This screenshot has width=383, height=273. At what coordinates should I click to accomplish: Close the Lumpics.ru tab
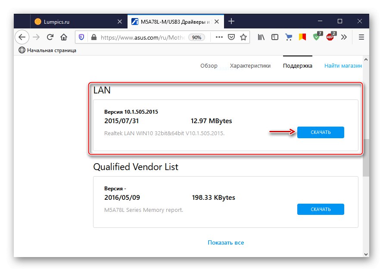coord(120,22)
